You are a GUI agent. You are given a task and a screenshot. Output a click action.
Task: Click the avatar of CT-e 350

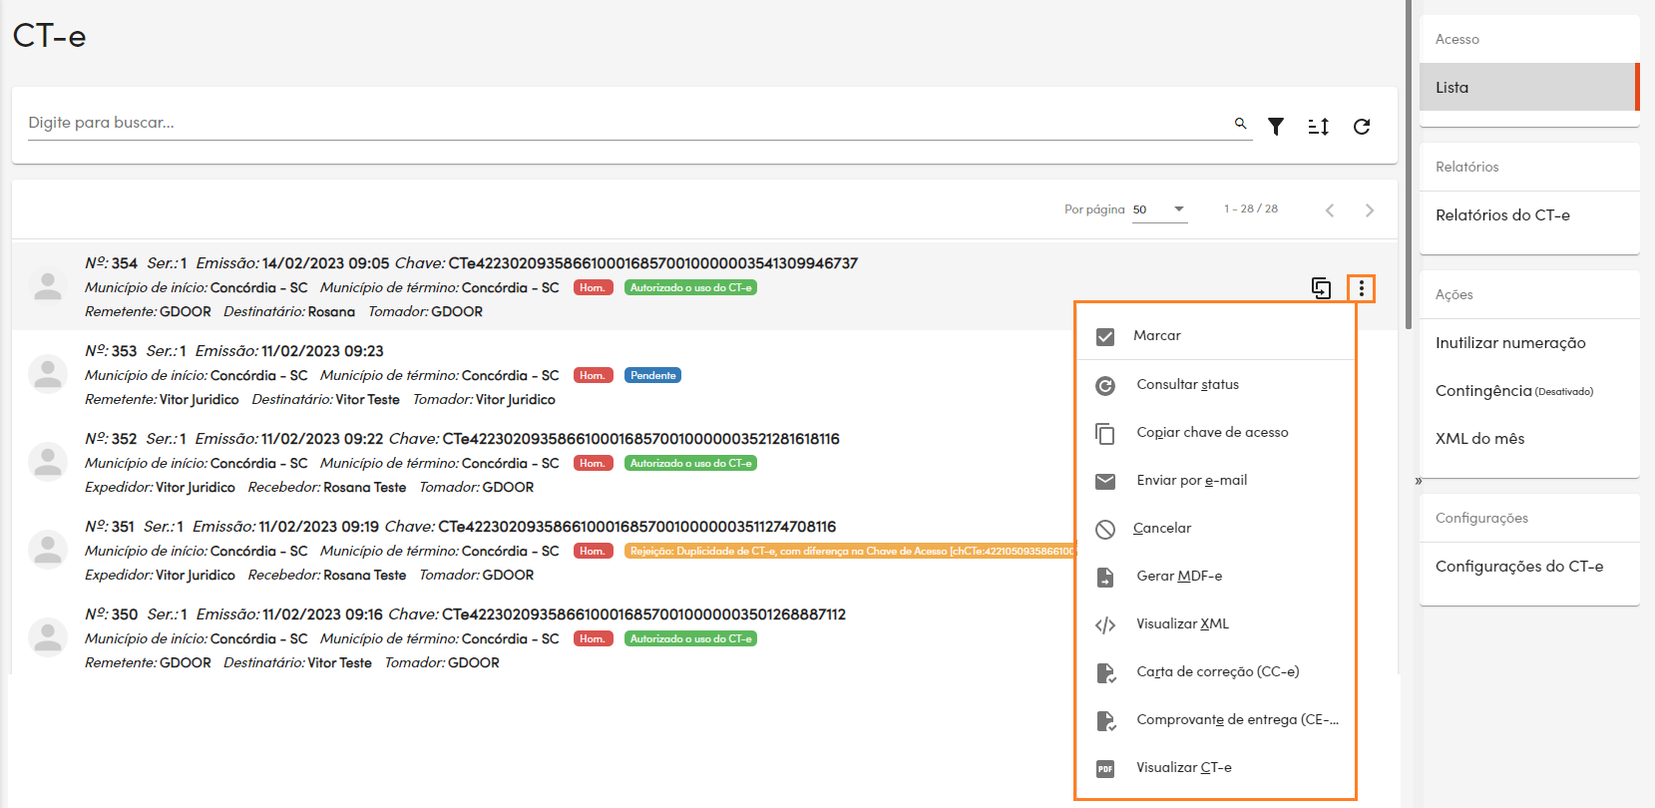[x=48, y=638]
